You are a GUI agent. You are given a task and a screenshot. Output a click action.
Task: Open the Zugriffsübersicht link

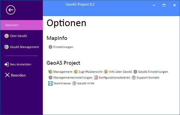click(90, 72)
